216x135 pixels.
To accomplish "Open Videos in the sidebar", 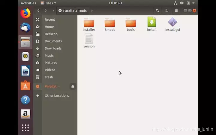I will click(55, 70).
